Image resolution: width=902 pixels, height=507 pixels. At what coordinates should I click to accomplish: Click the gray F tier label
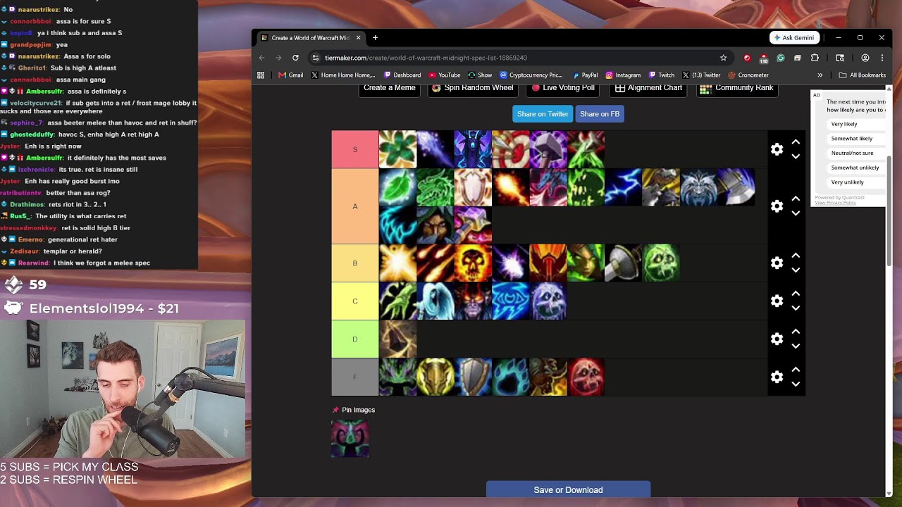tap(355, 377)
